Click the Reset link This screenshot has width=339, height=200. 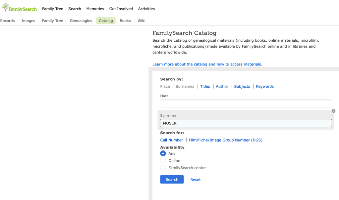196,180
